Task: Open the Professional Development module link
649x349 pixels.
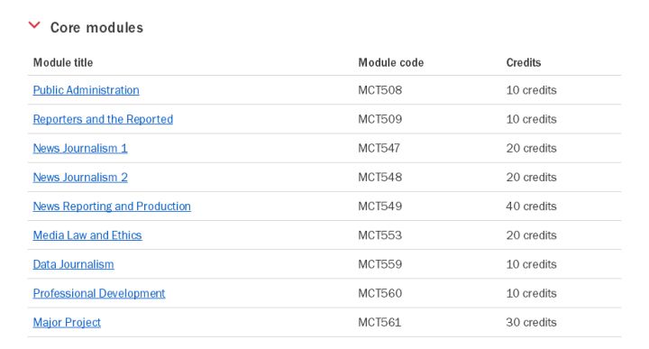Action: 99,293
